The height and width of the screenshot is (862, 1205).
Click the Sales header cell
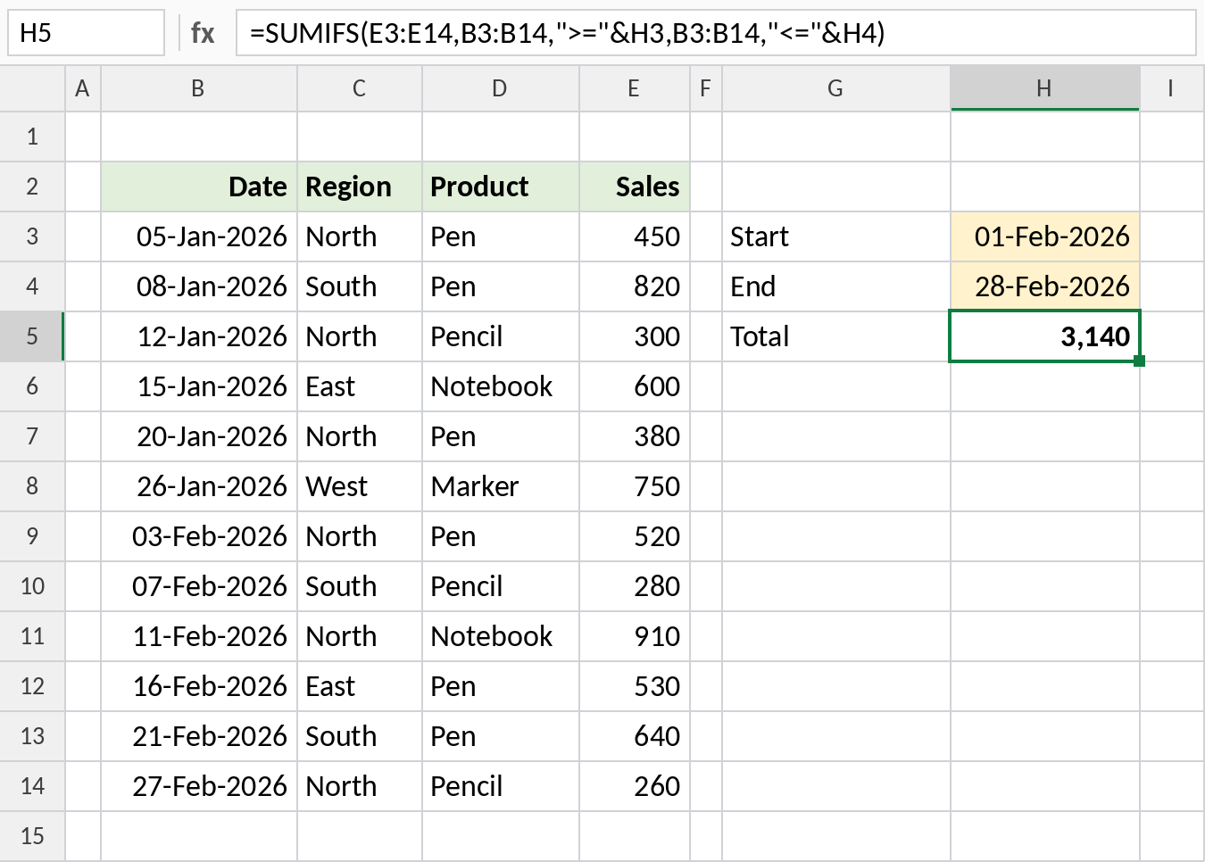tap(634, 186)
